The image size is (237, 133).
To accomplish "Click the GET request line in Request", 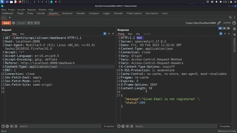I will pyautogui.click(x=43, y=38).
